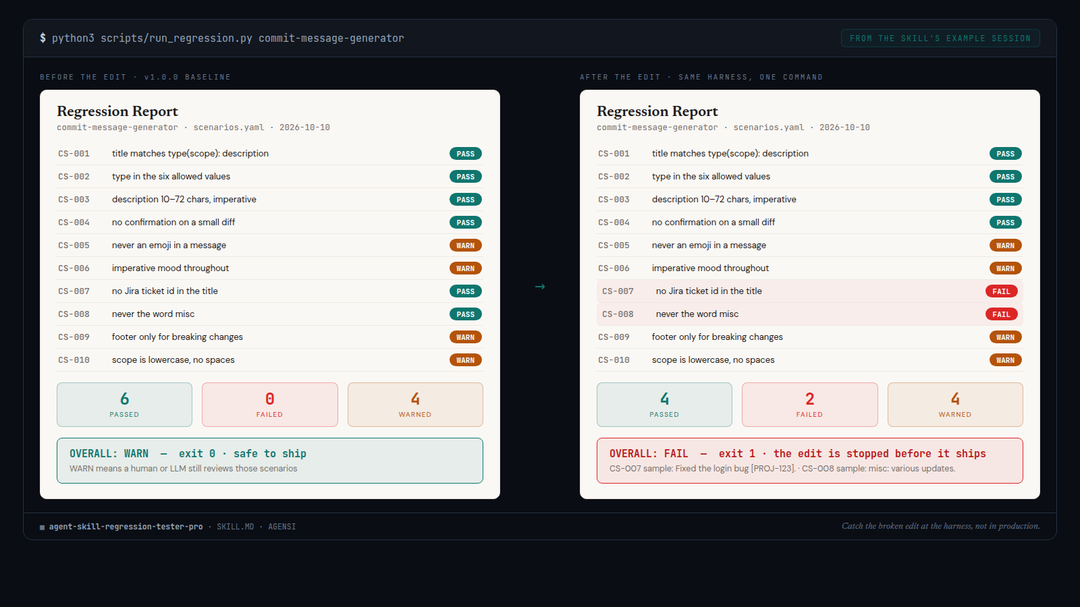Select '6 PASSED' summary card in baseline report
Image resolution: width=1080 pixels, height=607 pixels.
pos(124,405)
